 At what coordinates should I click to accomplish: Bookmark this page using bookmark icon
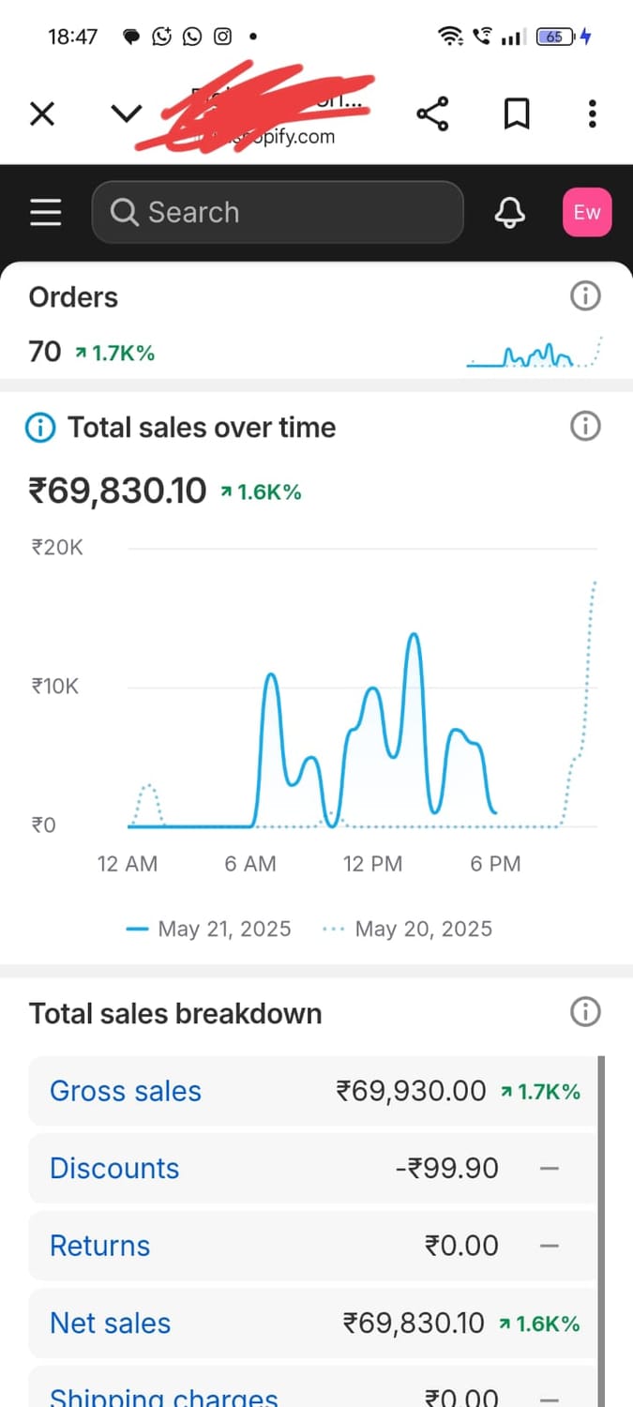[x=517, y=114]
